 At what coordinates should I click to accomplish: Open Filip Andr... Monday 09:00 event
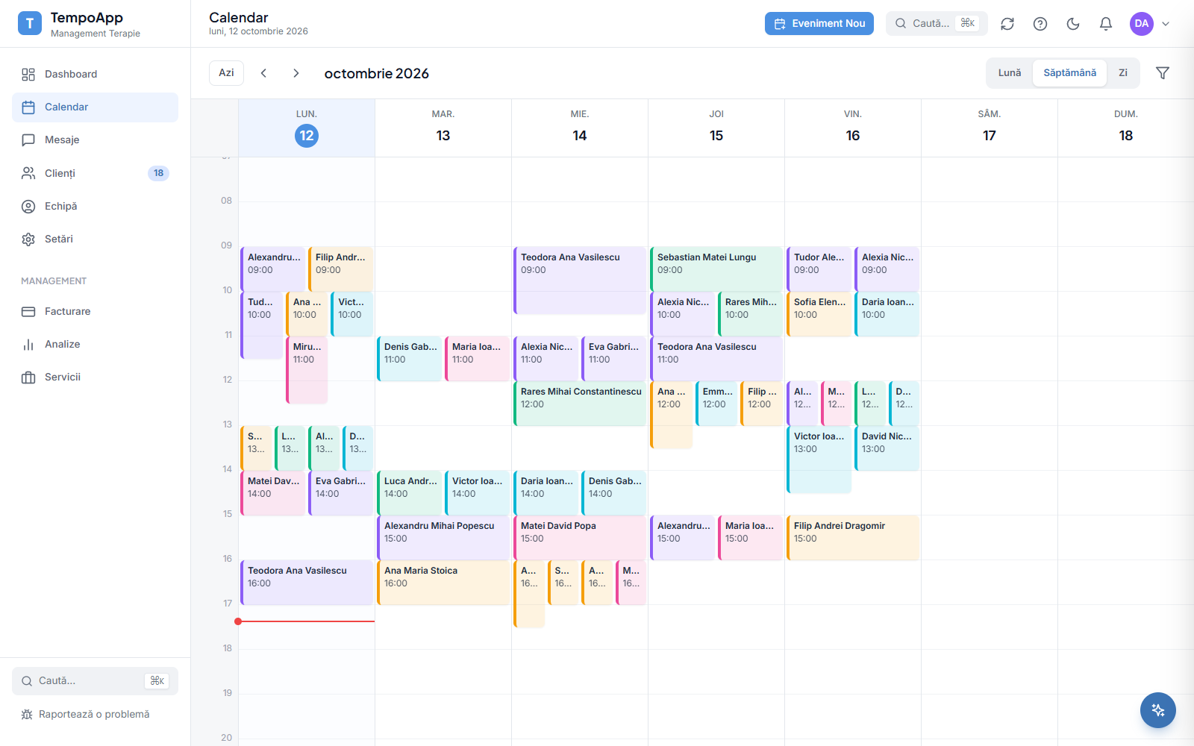(x=340, y=269)
